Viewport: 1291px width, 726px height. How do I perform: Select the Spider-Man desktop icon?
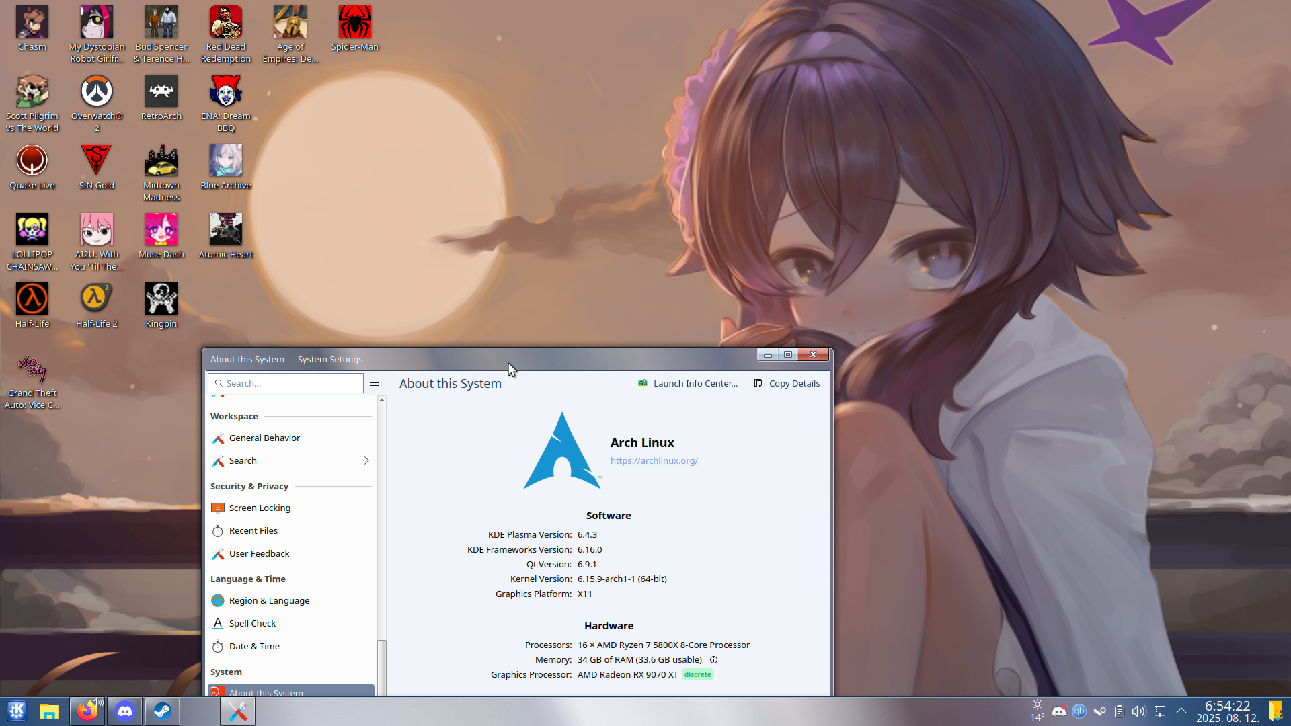[355, 28]
